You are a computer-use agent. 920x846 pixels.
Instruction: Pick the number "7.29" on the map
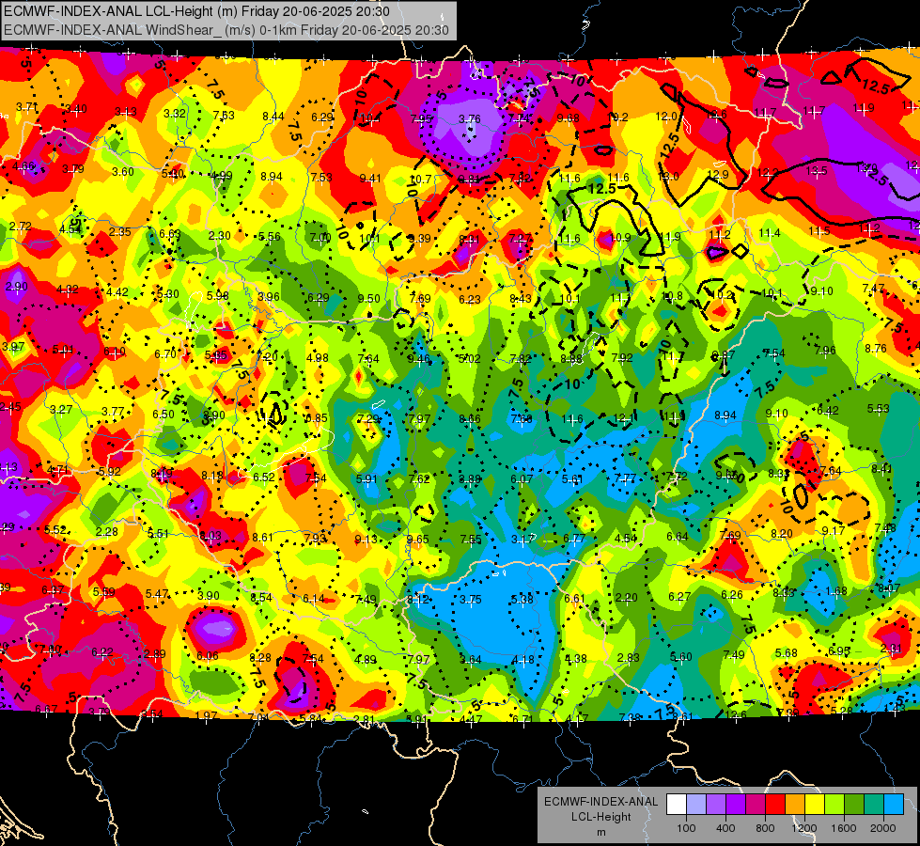368,418
